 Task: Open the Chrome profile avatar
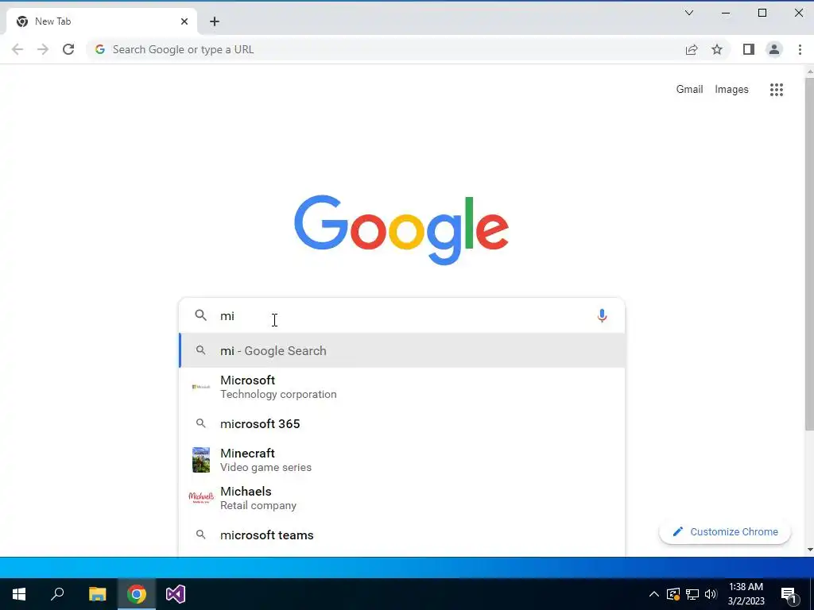click(774, 49)
